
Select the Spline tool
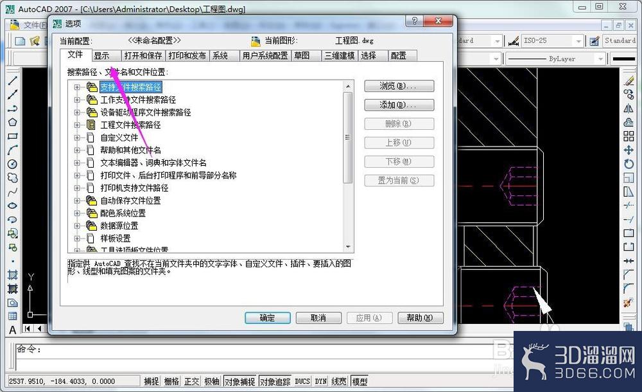coord(12,192)
